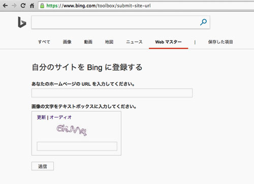
Task: Select the Web マスター tab
Action: click(x=169, y=42)
